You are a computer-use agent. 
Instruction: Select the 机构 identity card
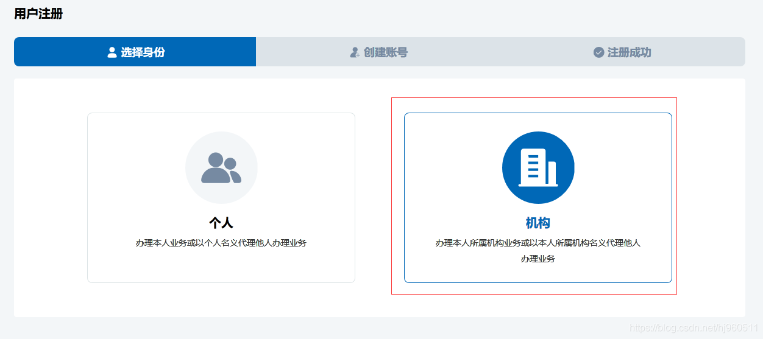[x=538, y=198]
